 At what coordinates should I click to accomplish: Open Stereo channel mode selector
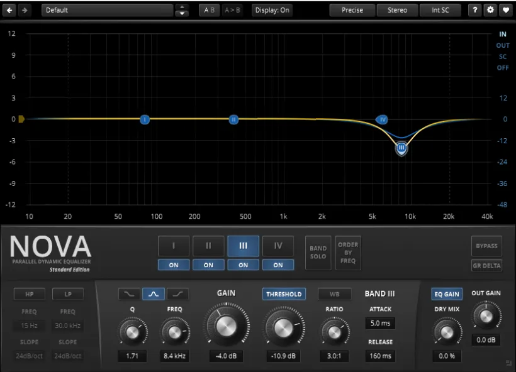[x=397, y=10]
